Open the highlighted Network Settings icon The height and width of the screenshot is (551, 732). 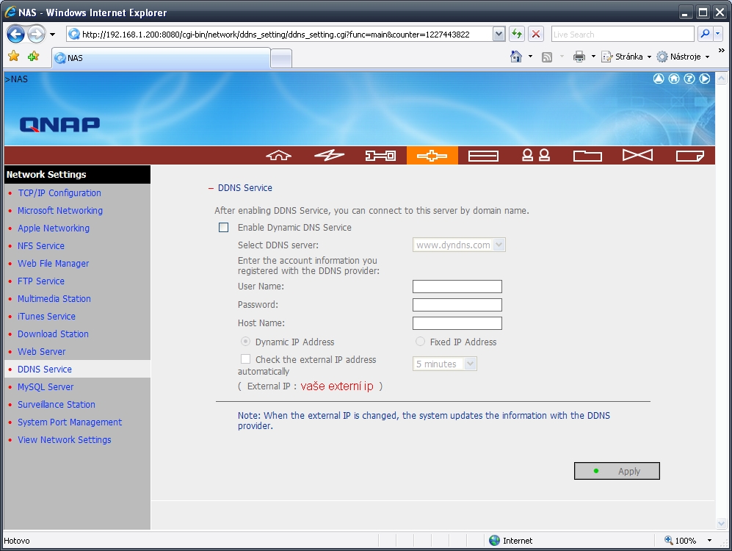pyautogui.click(x=432, y=156)
